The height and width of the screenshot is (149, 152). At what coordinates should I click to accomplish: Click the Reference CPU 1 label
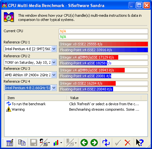(17, 42)
